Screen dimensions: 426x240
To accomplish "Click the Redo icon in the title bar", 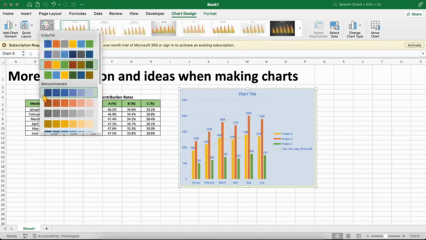I will 65,5.
